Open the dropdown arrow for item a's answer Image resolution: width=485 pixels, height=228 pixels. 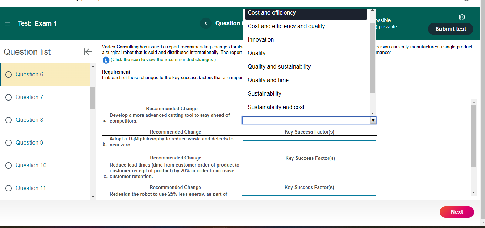[x=373, y=120]
